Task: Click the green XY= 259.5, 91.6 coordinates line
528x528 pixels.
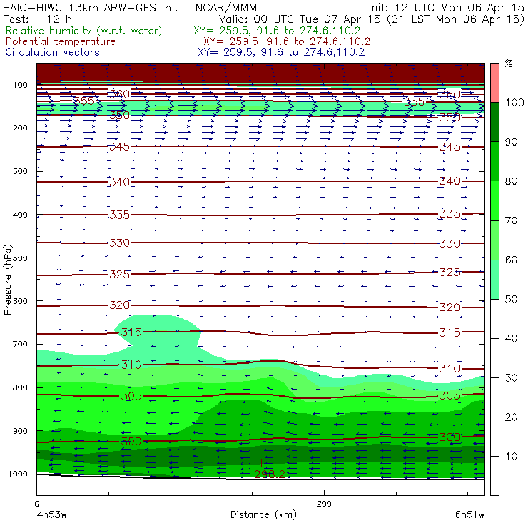Action: tap(277, 31)
